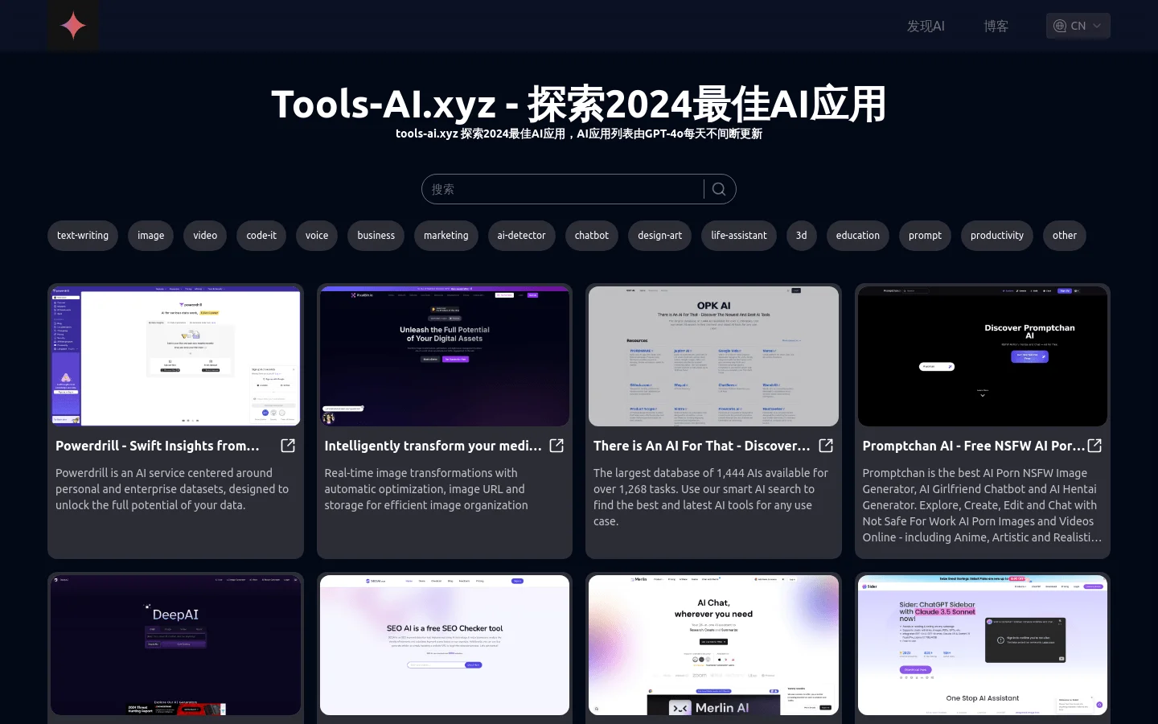Select the text-writing category tag
The image size is (1158, 724).
pyautogui.click(x=83, y=236)
